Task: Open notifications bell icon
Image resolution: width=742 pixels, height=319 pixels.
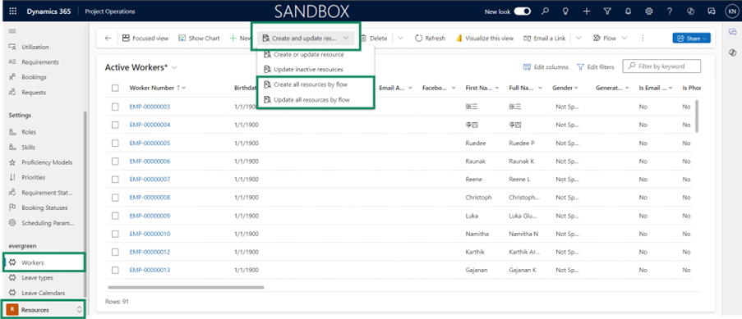Action: click(628, 11)
